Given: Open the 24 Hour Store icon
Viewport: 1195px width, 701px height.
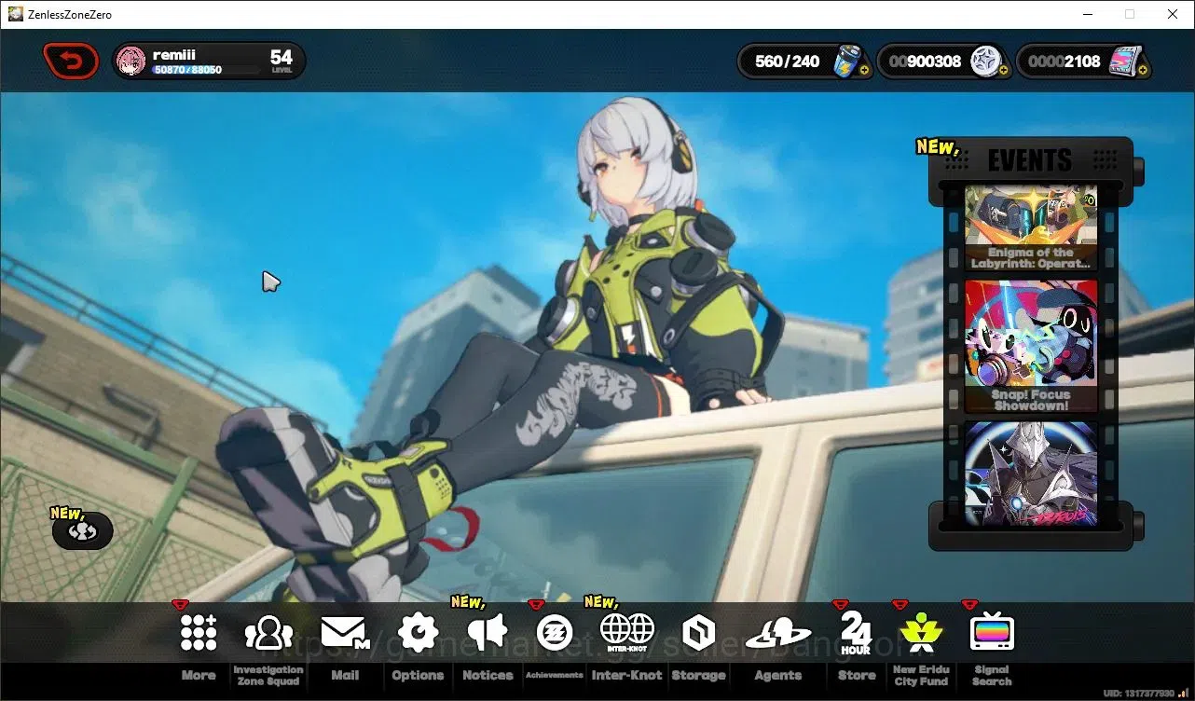Looking at the screenshot, I should click(856, 633).
